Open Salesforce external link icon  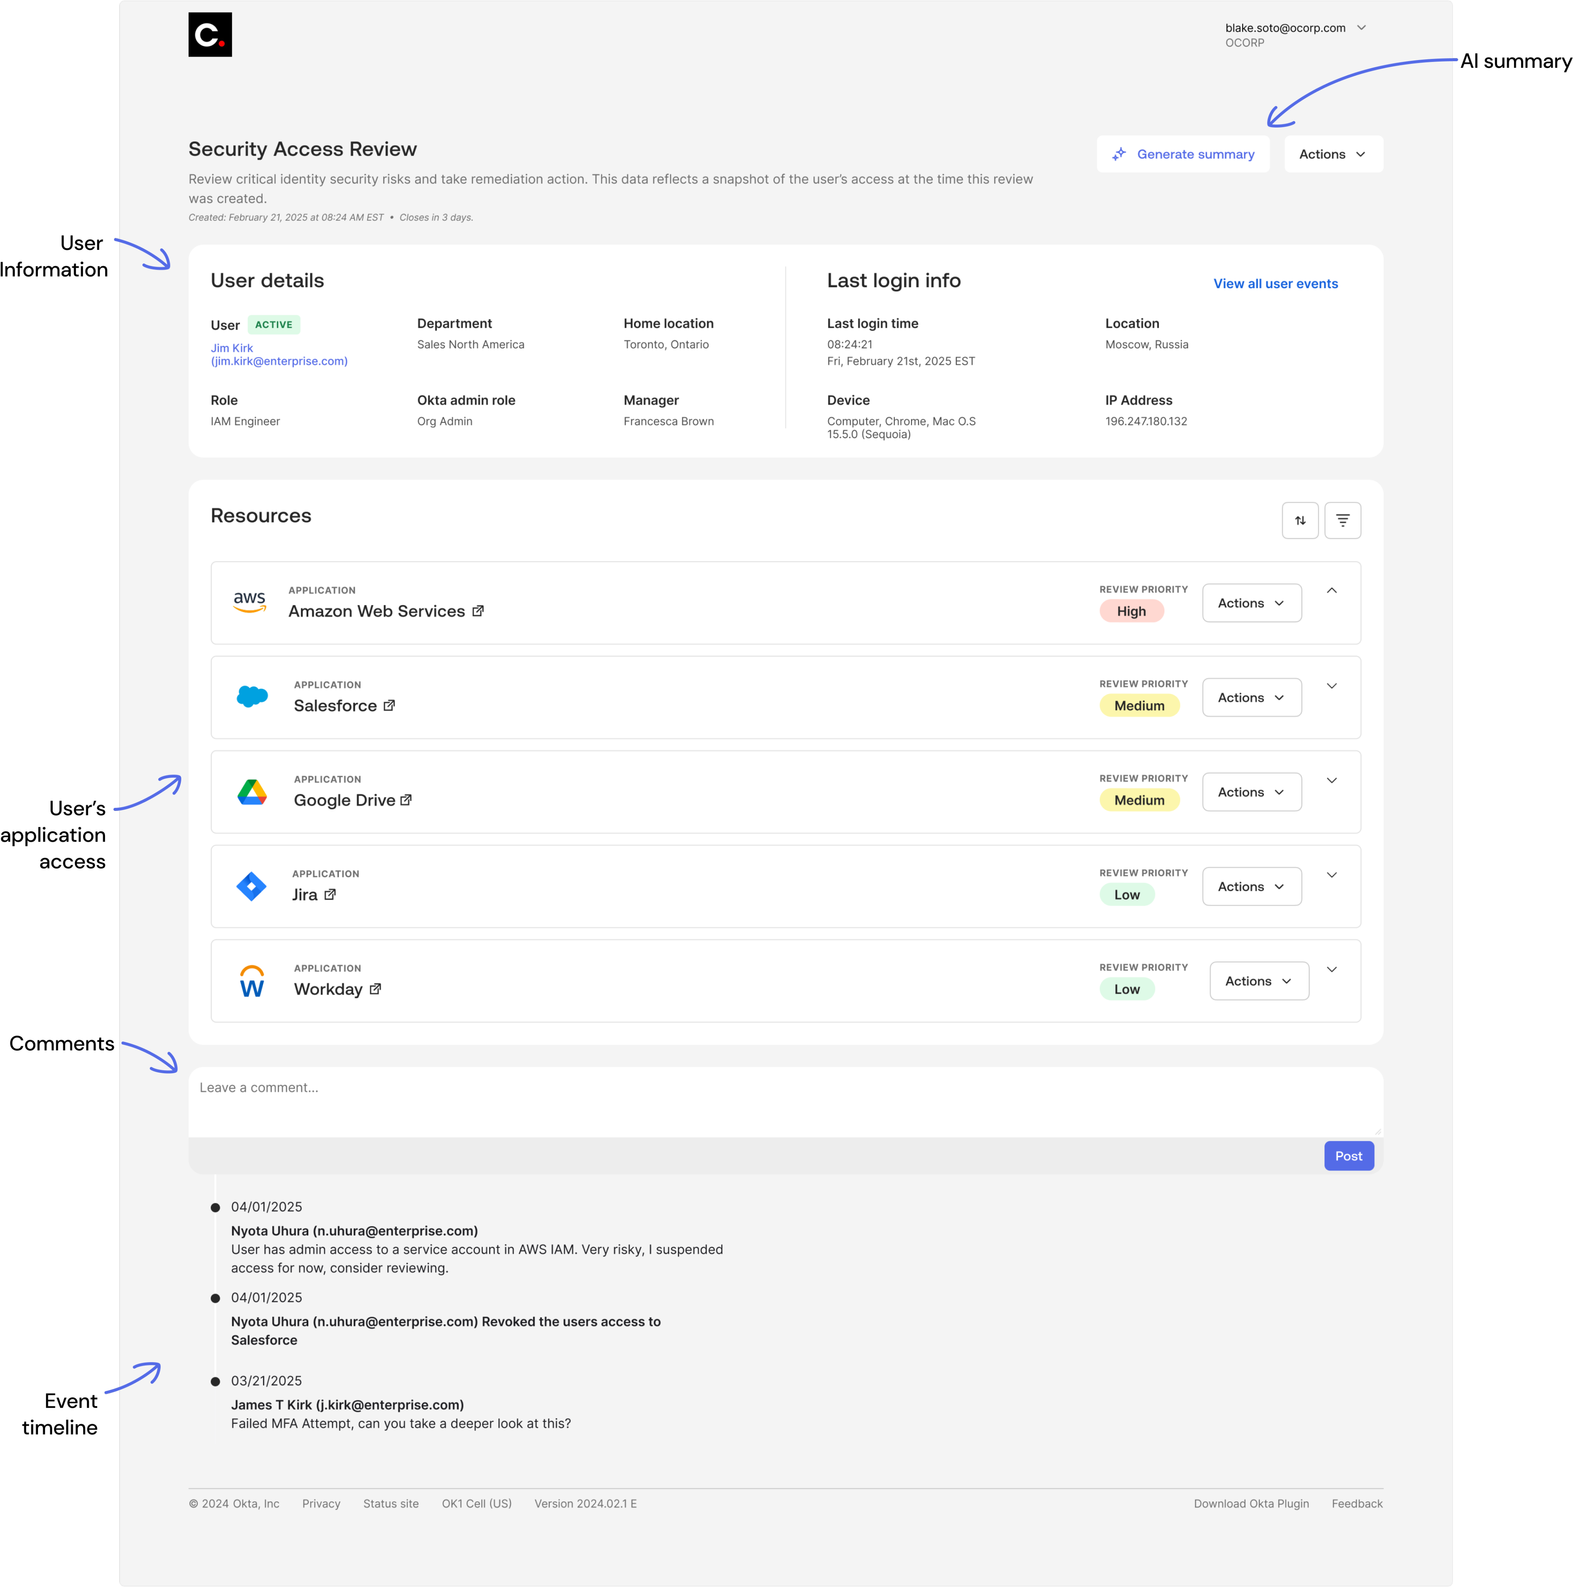pos(389,706)
